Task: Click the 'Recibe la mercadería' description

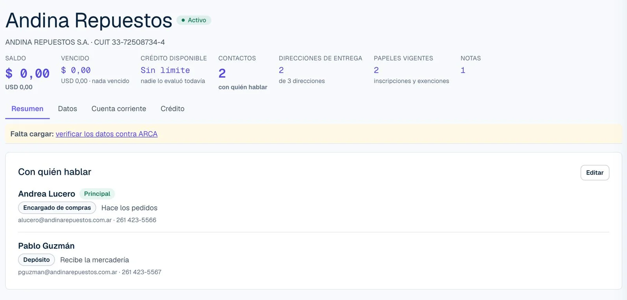Action: click(94, 260)
